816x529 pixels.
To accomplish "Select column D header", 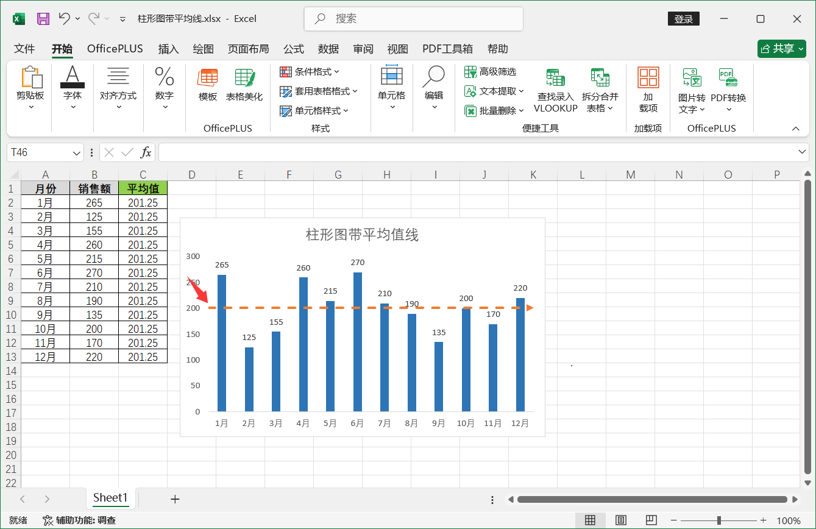I will click(192, 175).
